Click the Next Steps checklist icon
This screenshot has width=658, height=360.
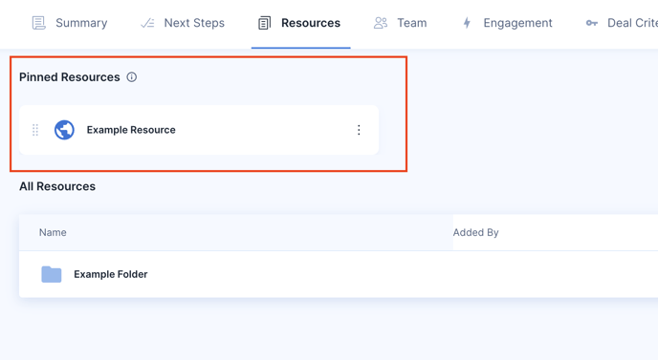pos(147,23)
